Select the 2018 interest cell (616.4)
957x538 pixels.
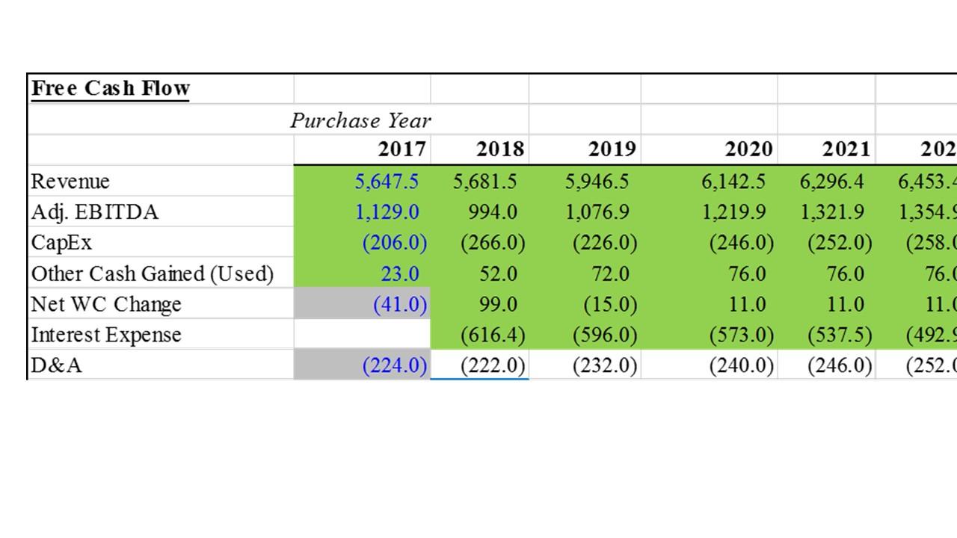[x=480, y=334]
